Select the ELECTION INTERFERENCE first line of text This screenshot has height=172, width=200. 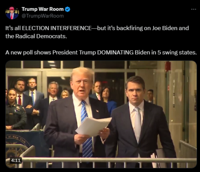[97, 28]
